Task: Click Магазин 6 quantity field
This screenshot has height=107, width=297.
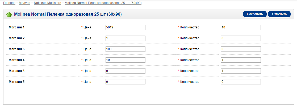Action: (x=241, y=49)
